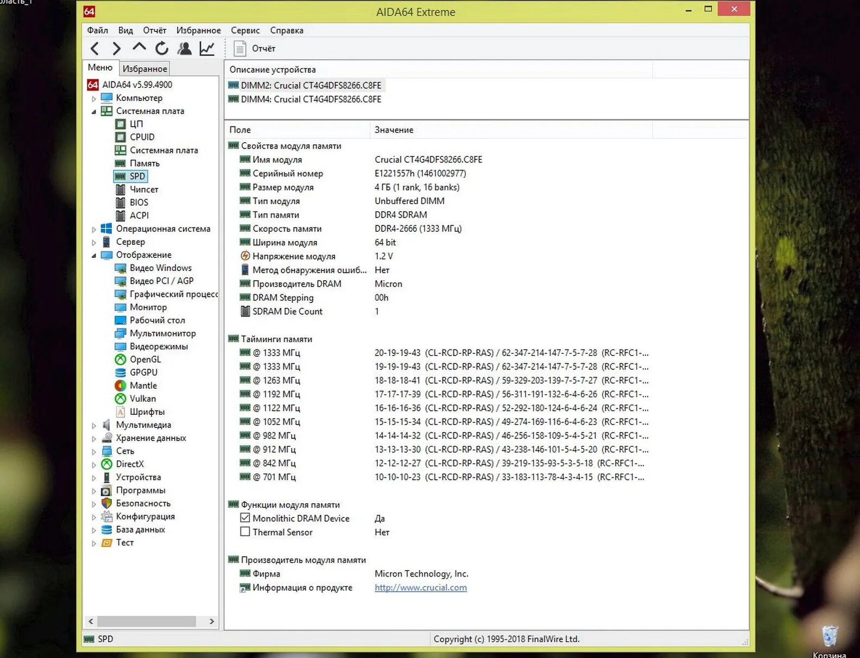Expand the Сеть tree node
The height and width of the screenshot is (658, 860).
[94, 452]
